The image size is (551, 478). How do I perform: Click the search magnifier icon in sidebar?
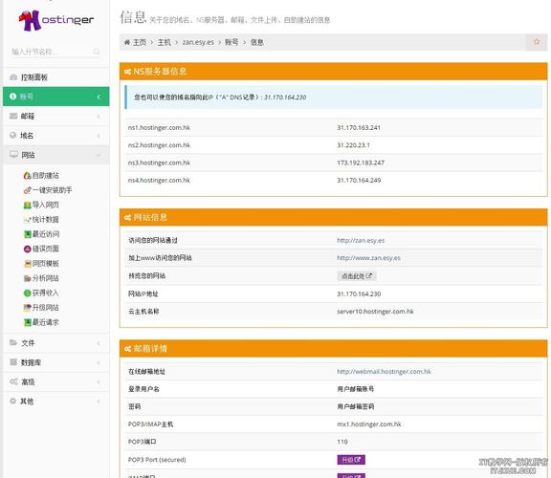tap(97, 52)
